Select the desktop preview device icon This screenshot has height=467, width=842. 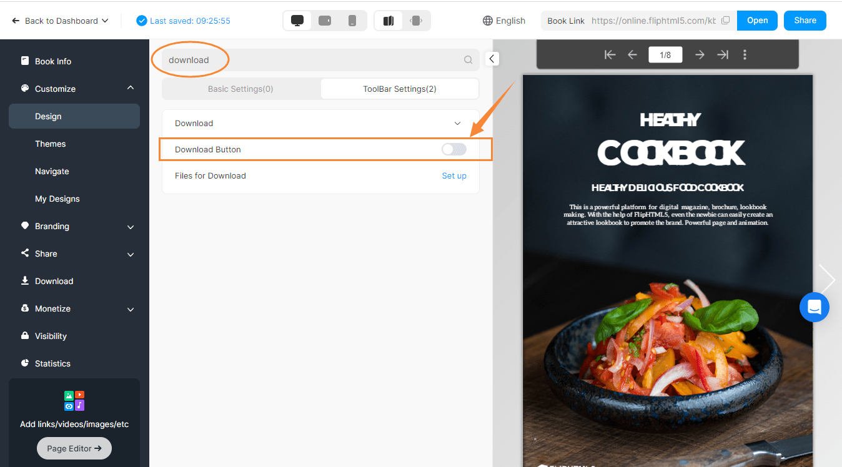click(297, 20)
